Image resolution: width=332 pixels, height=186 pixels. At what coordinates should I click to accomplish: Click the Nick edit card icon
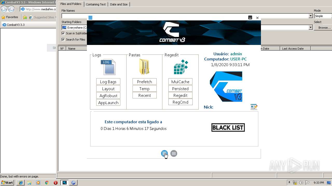(x=254, y=107)
